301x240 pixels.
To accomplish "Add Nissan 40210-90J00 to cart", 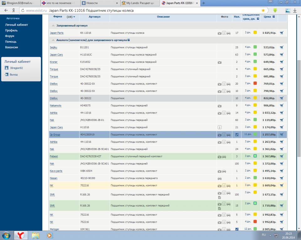I will (x=282, y=178).
